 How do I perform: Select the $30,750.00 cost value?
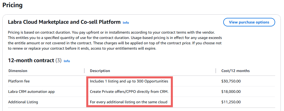[231, 81]
